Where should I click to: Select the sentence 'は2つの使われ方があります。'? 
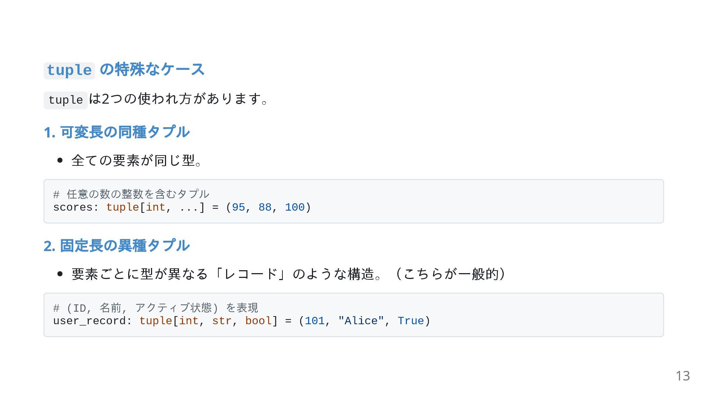click(179, 99)
